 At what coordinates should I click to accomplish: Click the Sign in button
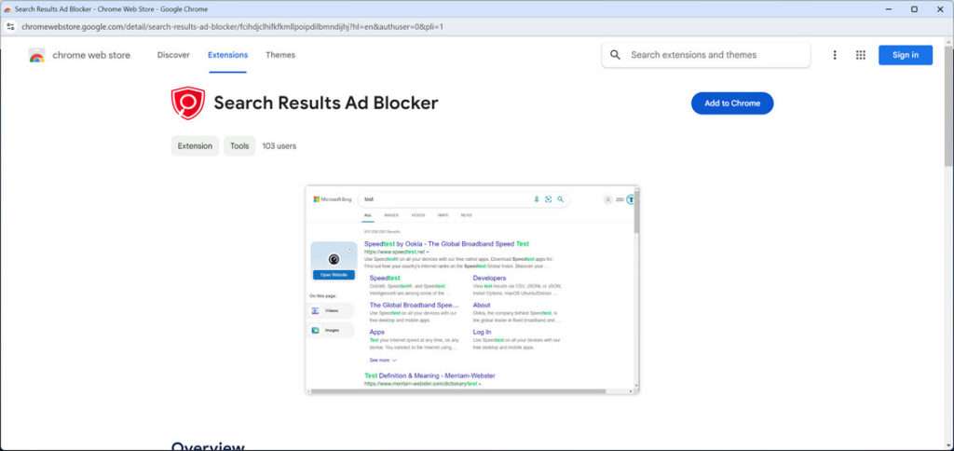click(x=906, y=55)
